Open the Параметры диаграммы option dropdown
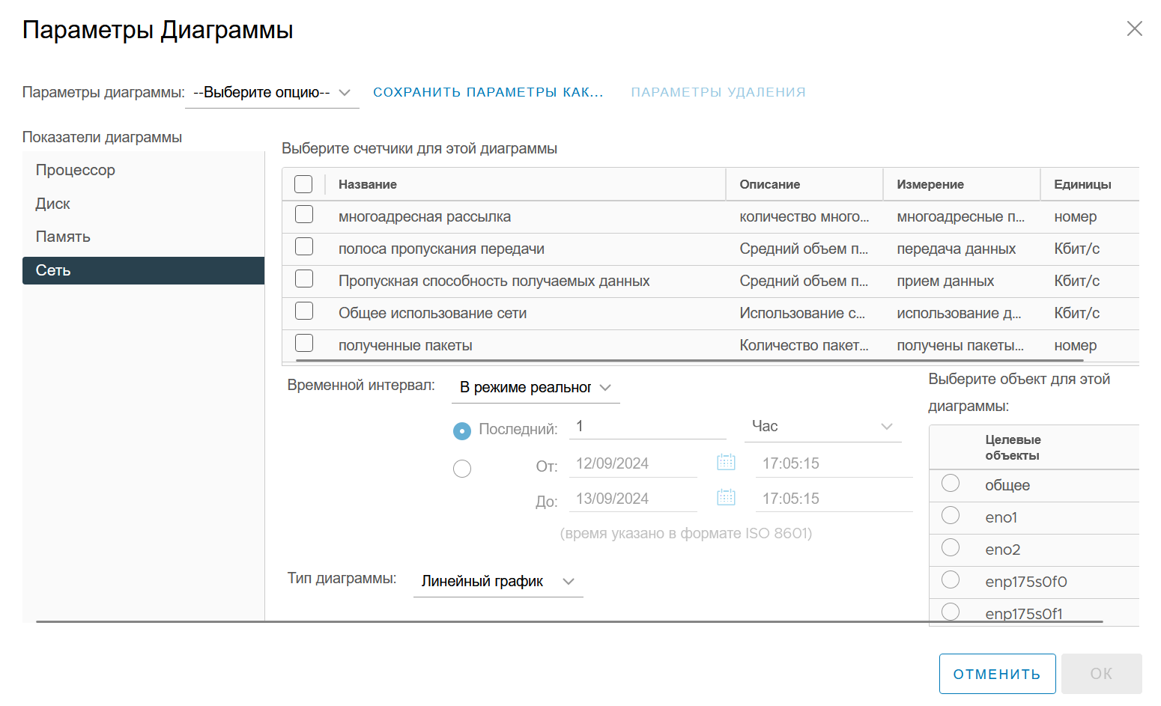This screenshot has height=706, width=1161. pyautogui.click(x=272, y=93)
